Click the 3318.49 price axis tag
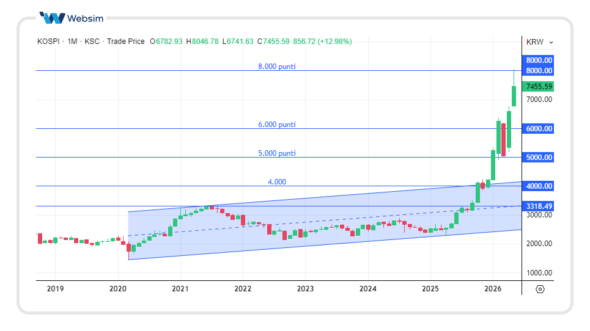 pyautogui.click(x=538, y=206)
